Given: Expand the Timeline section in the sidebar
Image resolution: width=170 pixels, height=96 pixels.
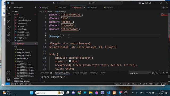Looking at the screenshot, I should click(x=25, y=81).
